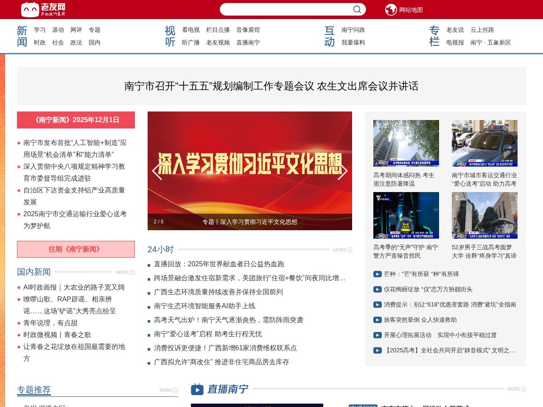Click inside the top search input field
The width and height of the screenshot is (543, 407).
pyautogui.click(x=288, y=9)
